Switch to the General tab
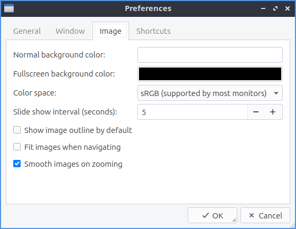This screenshot has height=229, width=296. (x=27, y=31)
